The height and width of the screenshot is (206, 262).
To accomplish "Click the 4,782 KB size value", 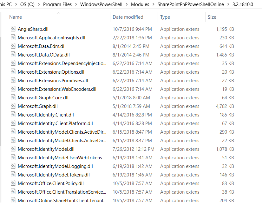I will [x=225, y=106].
